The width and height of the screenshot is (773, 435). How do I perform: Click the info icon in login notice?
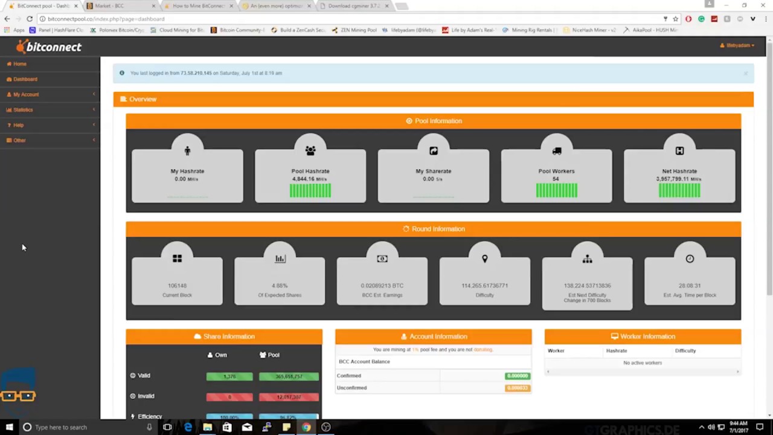pos(122,73)
